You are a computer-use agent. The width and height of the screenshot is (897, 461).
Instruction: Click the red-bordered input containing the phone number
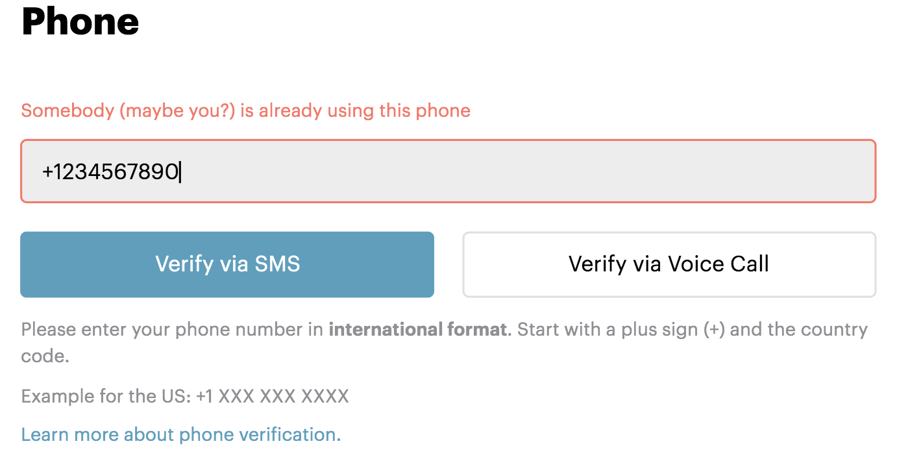pyautogui.click(x=448, y=171)
